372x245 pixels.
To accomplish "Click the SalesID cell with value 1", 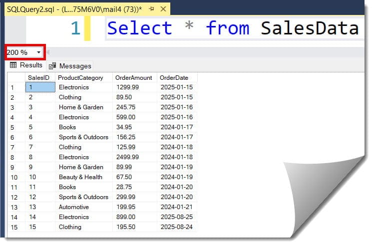I will (40, 87).
